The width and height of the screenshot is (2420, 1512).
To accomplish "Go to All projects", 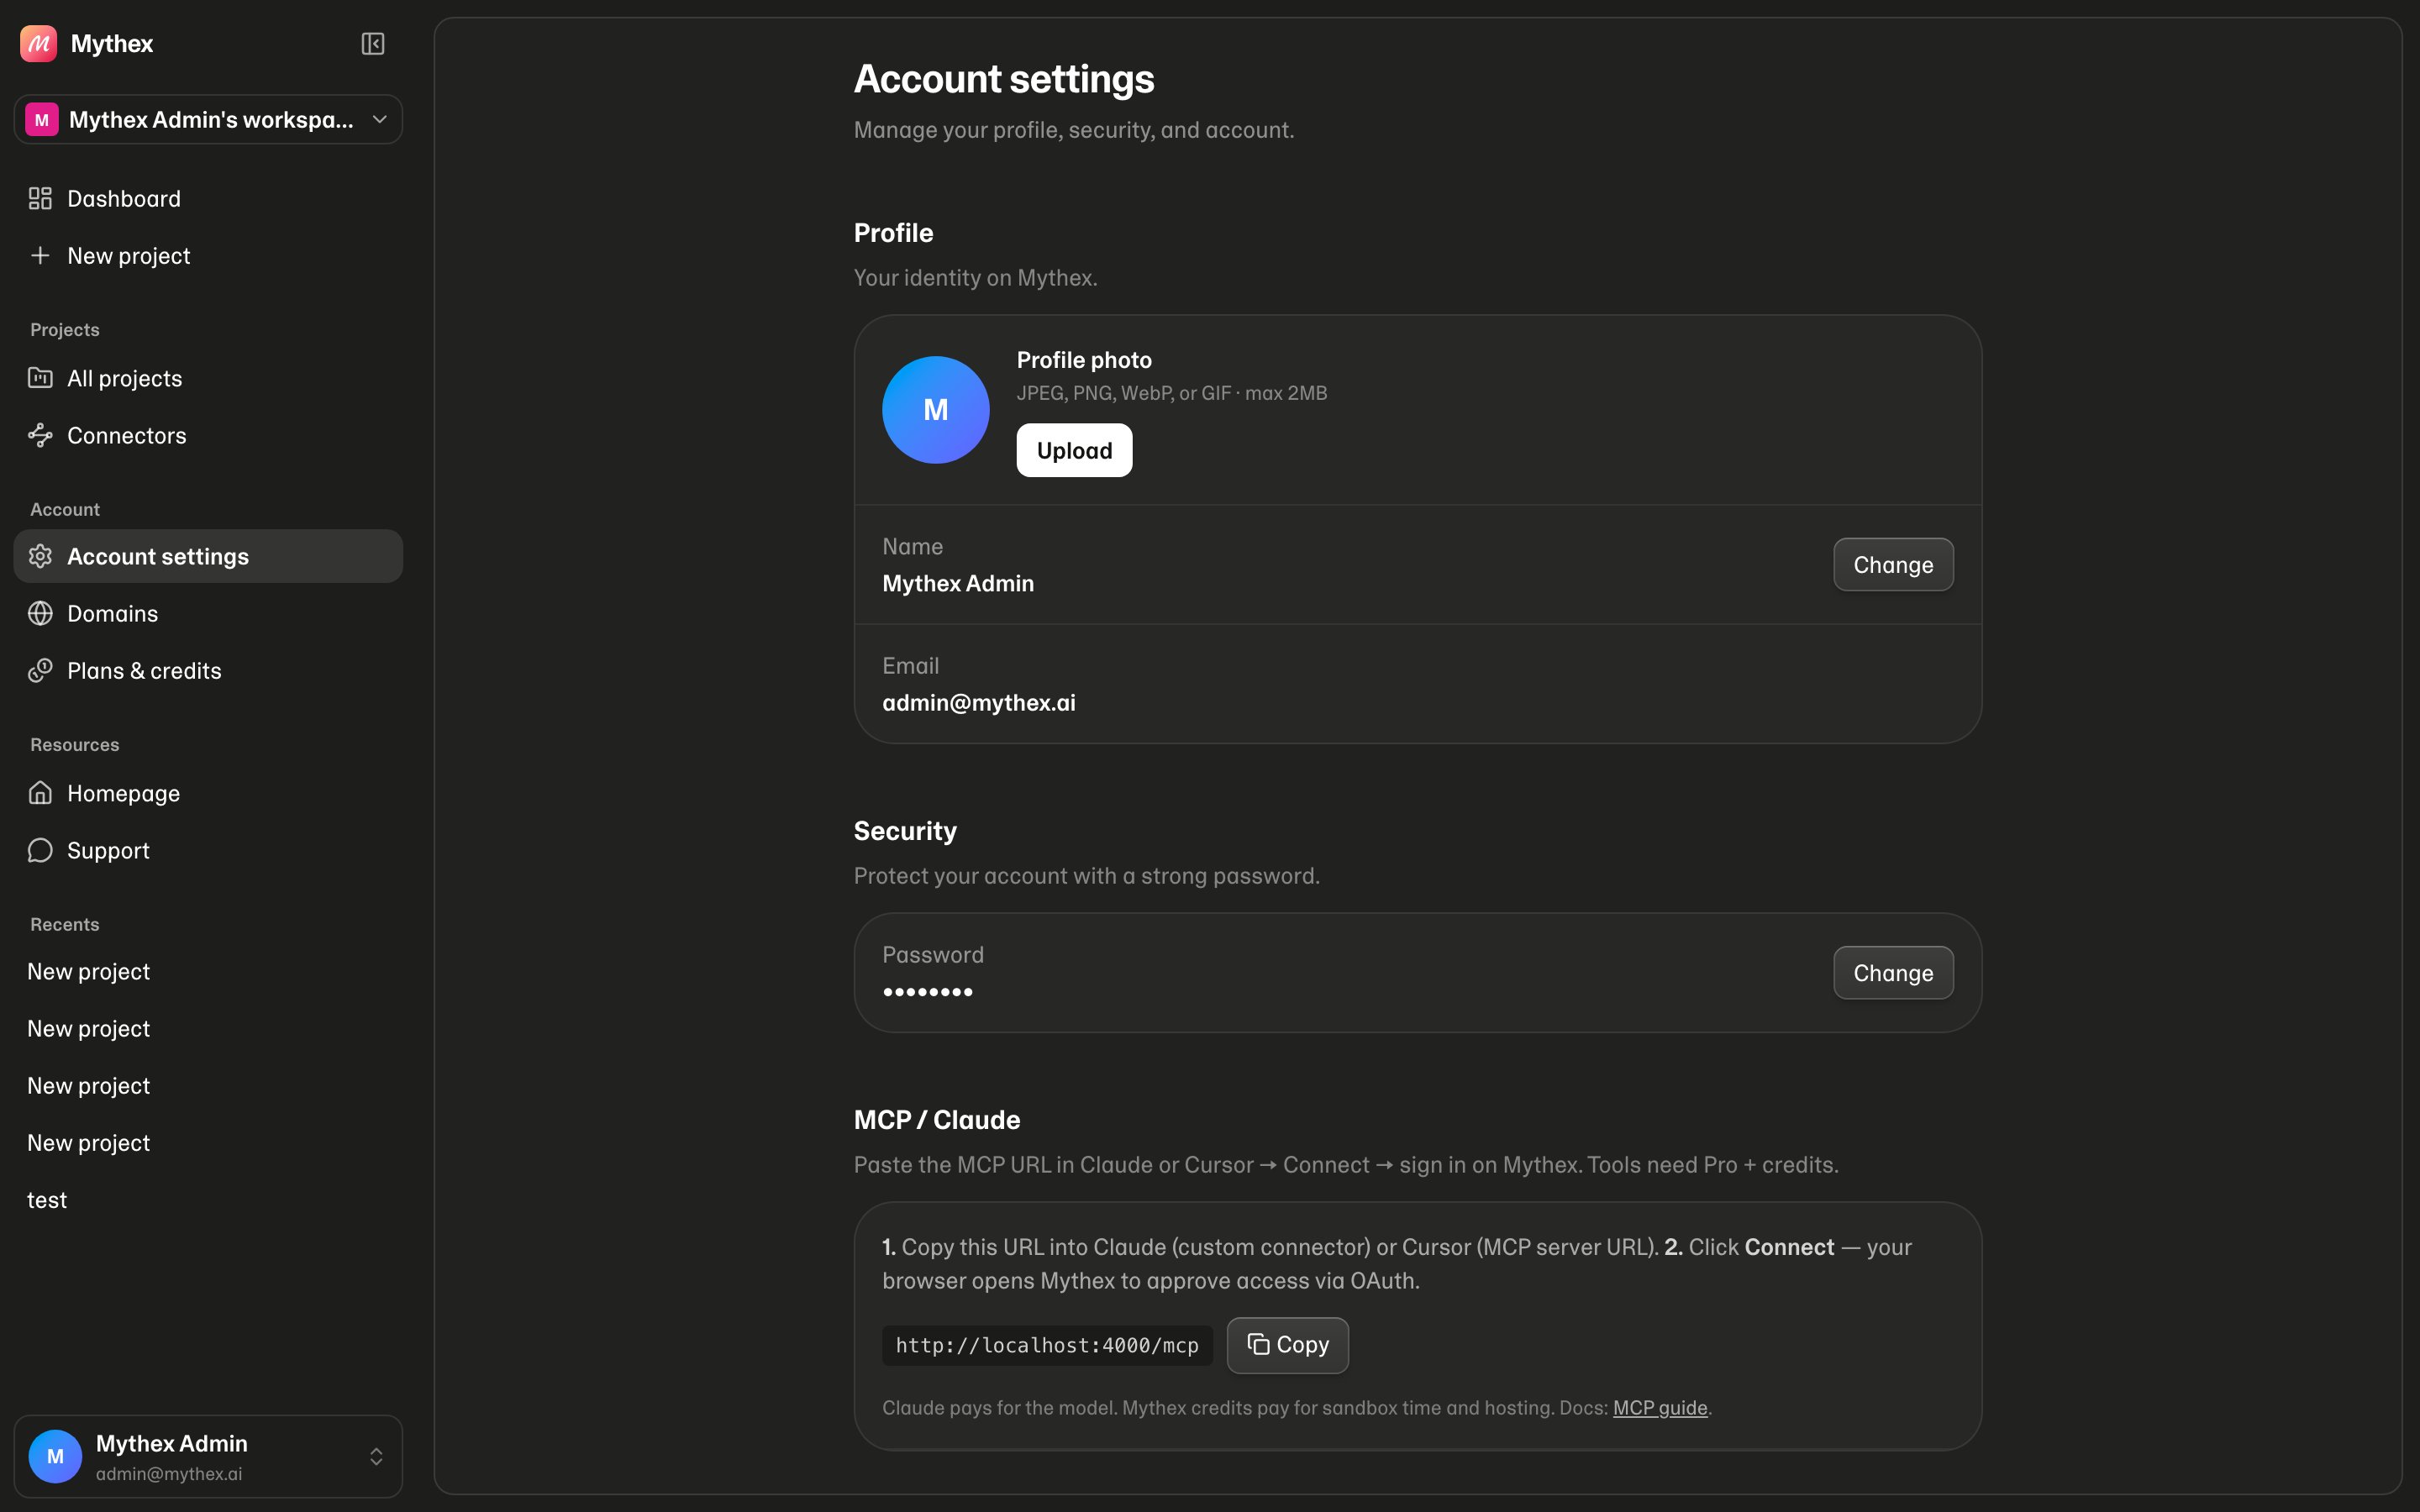I will coord(208,378).
